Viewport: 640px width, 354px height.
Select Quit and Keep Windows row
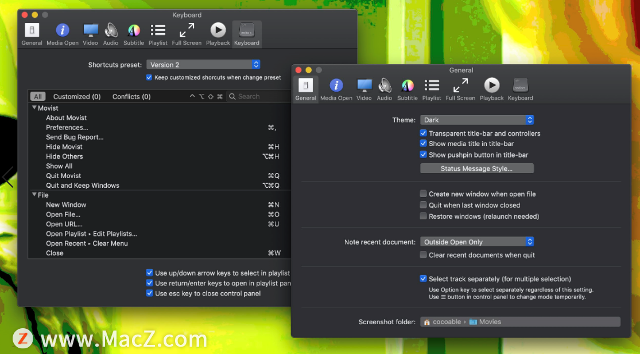pyautogui.click(x=160, y=186)
